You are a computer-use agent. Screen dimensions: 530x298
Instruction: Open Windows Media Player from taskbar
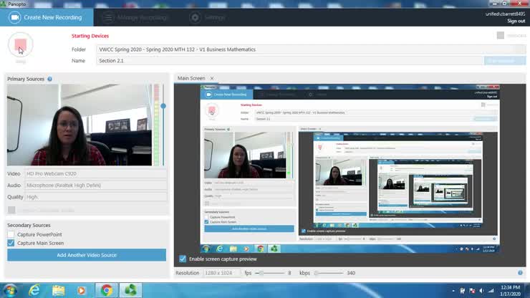coord(82,289)
